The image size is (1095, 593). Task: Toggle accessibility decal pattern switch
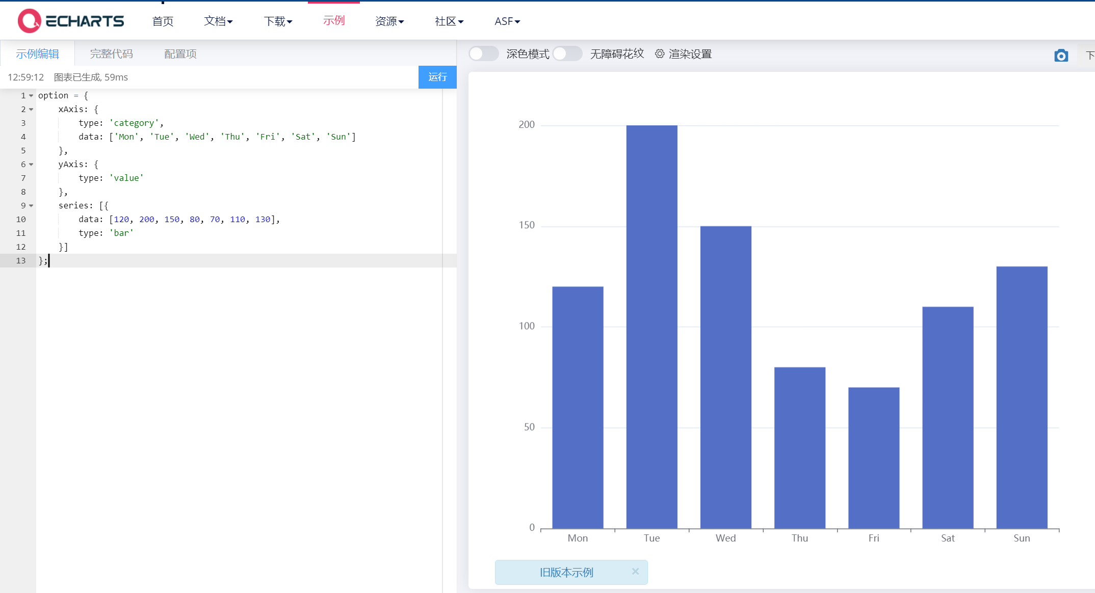point(567,53)
